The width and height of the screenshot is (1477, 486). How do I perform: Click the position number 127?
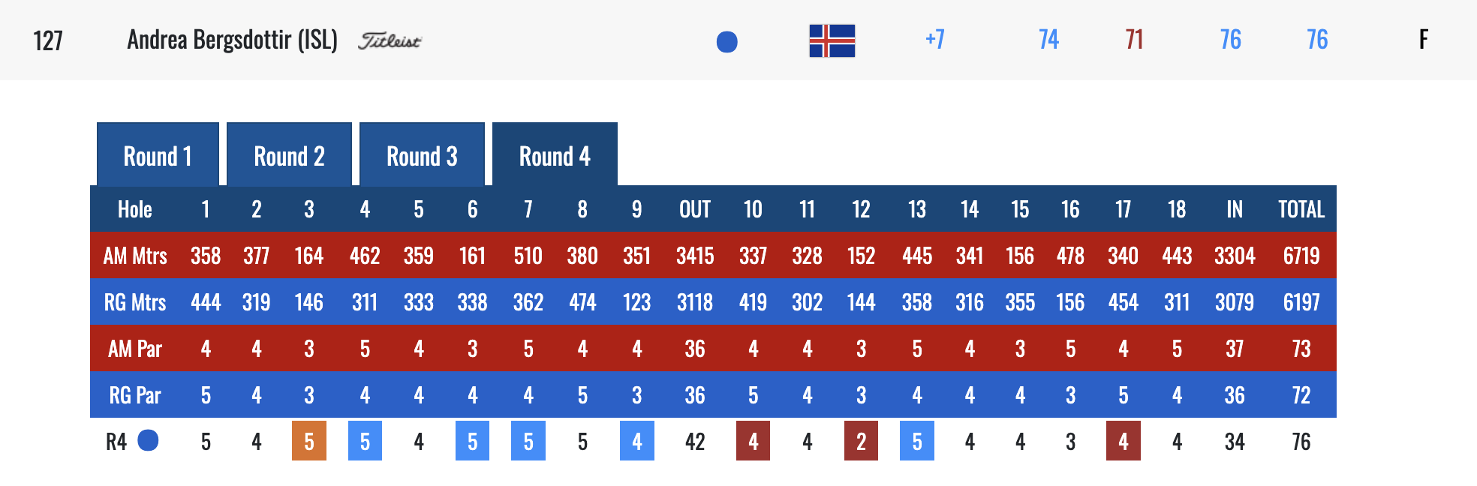[48, 40]
